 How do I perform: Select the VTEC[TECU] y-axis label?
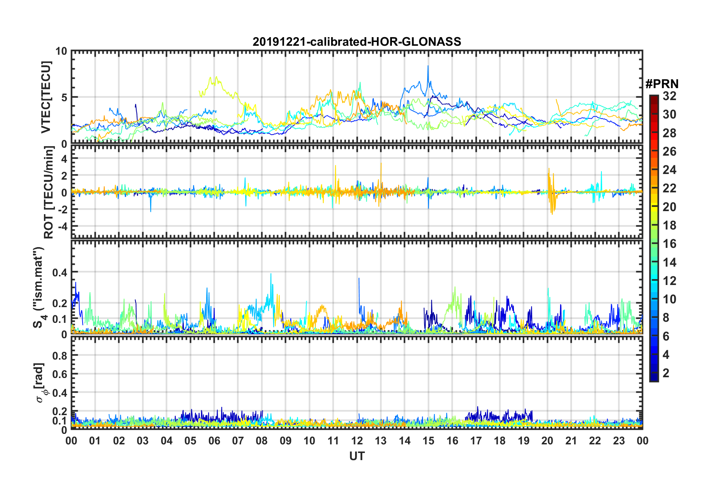click(46, 97)
